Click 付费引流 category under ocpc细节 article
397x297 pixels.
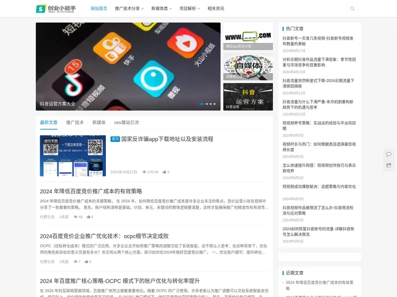point(47,262)
